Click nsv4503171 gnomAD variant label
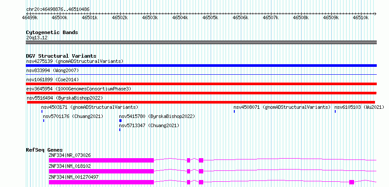The height and width of the screenshot is (187, 389). (90, 107)
